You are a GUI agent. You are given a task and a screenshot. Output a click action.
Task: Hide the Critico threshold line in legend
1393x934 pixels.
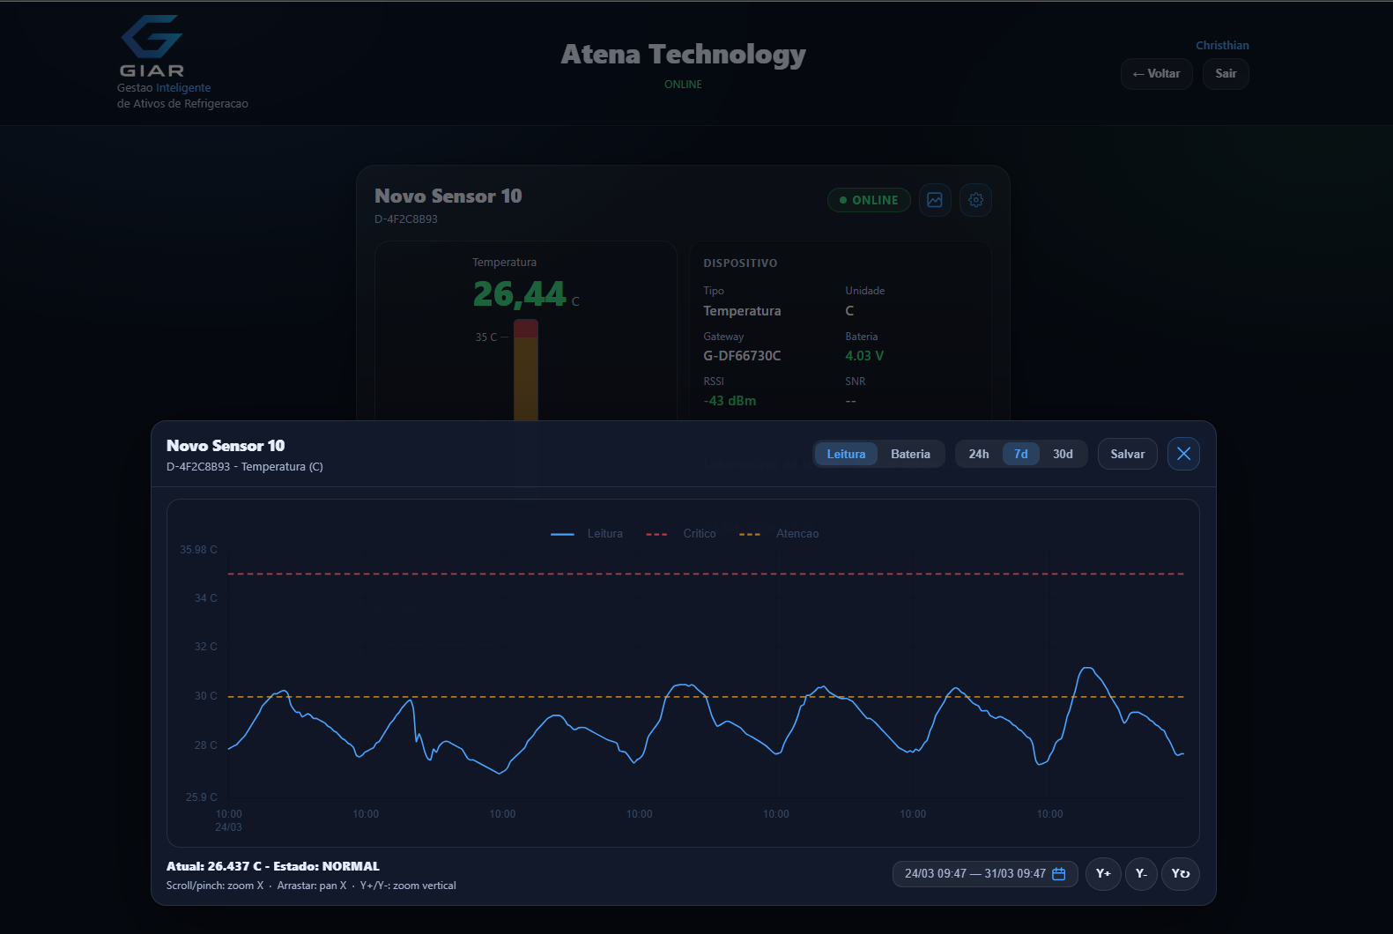point(681,534)
